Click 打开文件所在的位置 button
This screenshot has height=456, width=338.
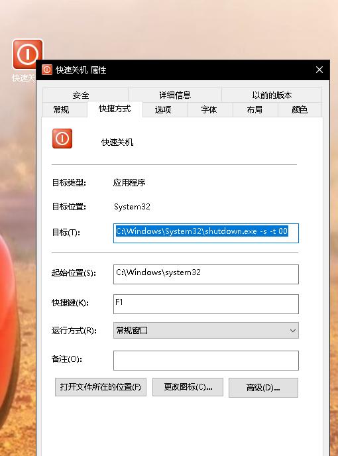point(101,387)
